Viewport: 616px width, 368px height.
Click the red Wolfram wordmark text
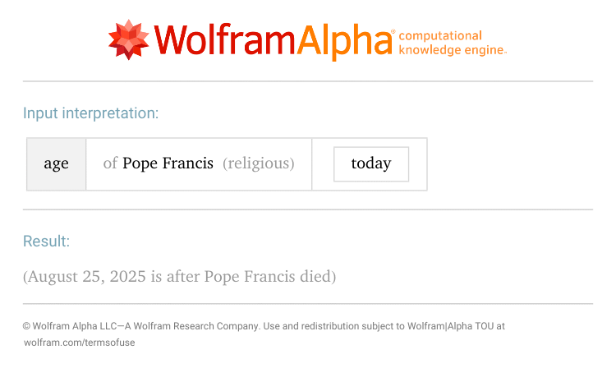224,39
